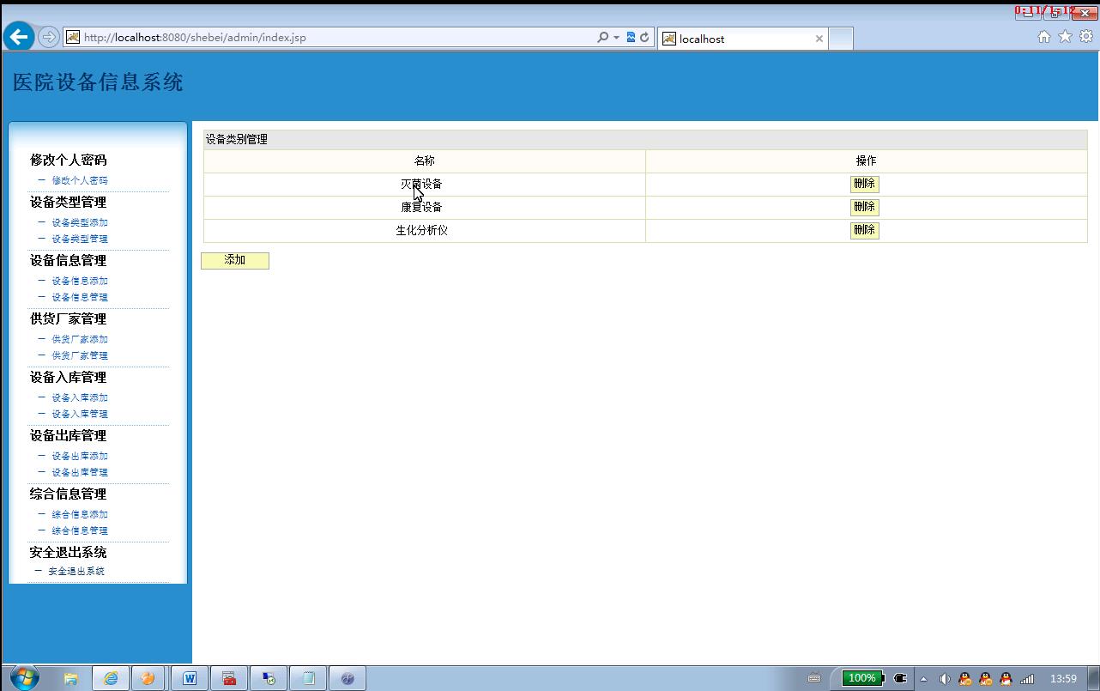This screenshot has height=691, width=1100.
Task: Click the small 安全退出系统 logout link
Action: 76,571
